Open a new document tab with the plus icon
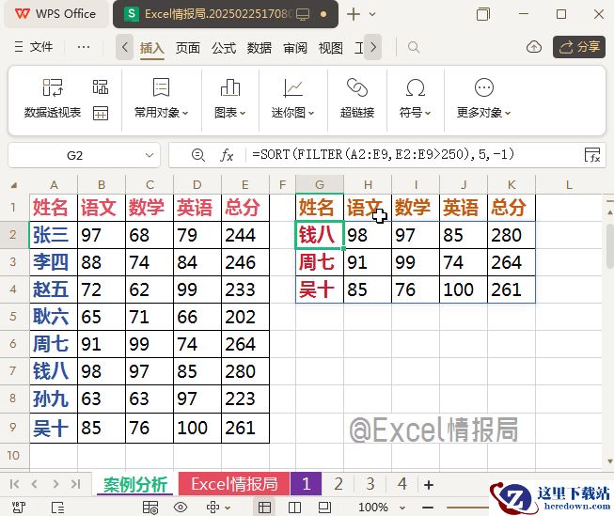 tap(354, 14)
